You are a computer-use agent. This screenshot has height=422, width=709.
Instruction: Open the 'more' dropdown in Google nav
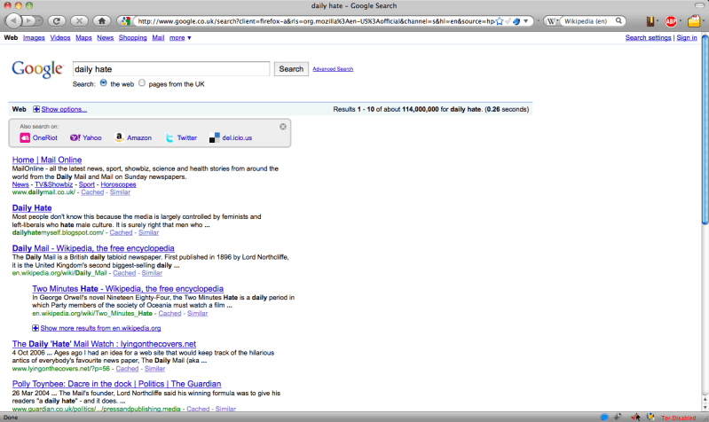(179, 38)
